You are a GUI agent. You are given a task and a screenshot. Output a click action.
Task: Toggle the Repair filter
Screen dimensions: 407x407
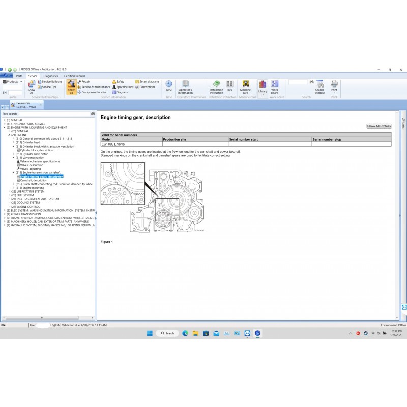83,81
